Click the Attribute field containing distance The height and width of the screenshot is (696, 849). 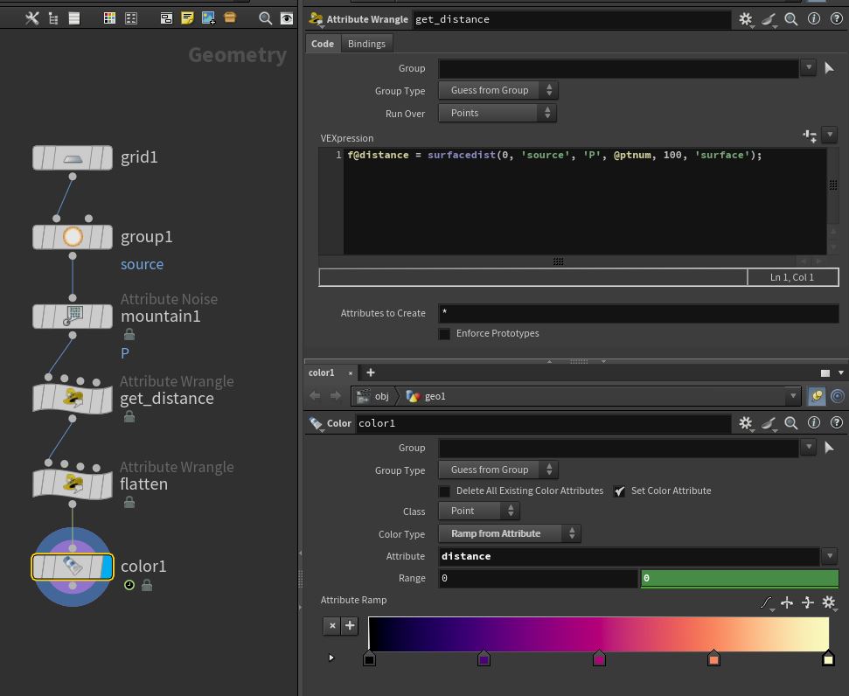628,556
